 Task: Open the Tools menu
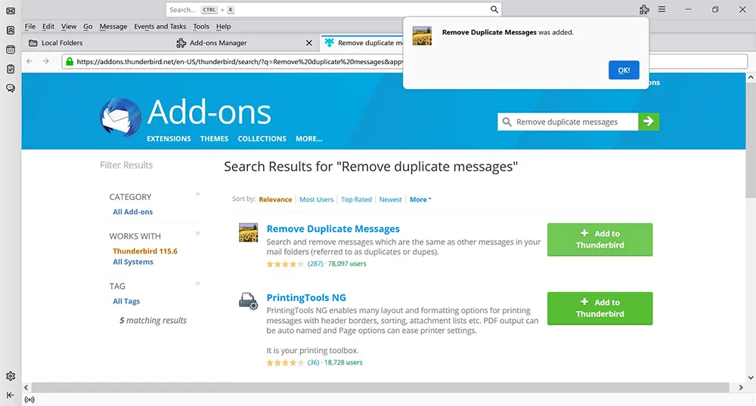[x=201, y=26]
